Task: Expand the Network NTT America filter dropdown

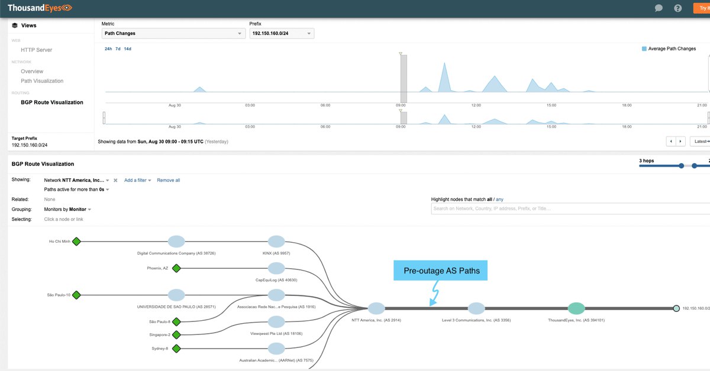Action: tap(77, 180)
